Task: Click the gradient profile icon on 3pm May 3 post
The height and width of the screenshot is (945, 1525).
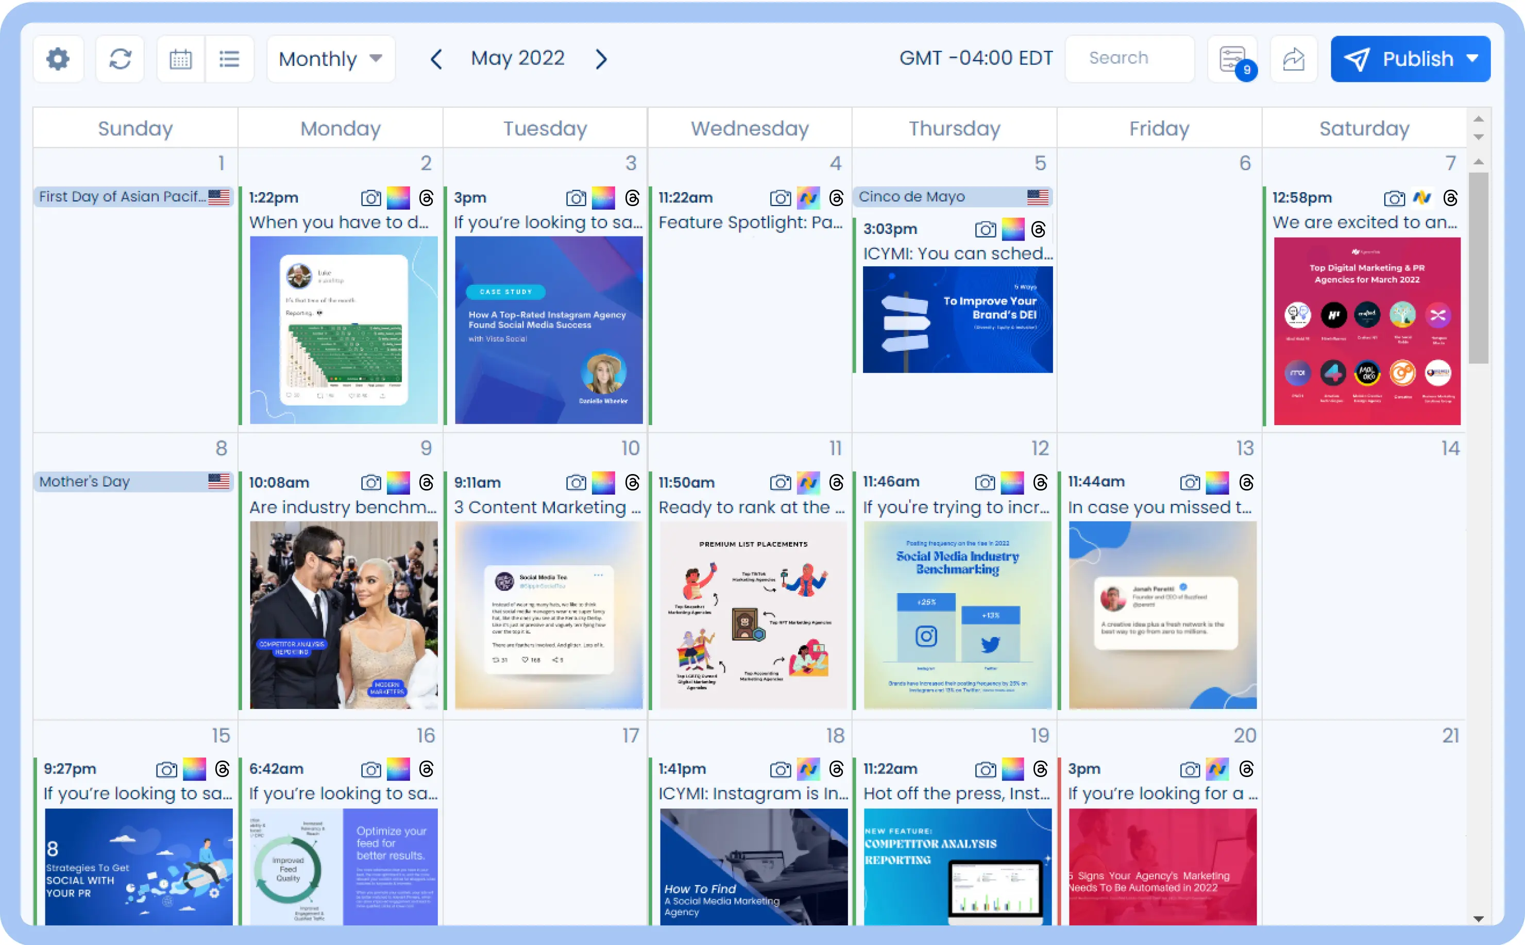Action: [603, 198]
